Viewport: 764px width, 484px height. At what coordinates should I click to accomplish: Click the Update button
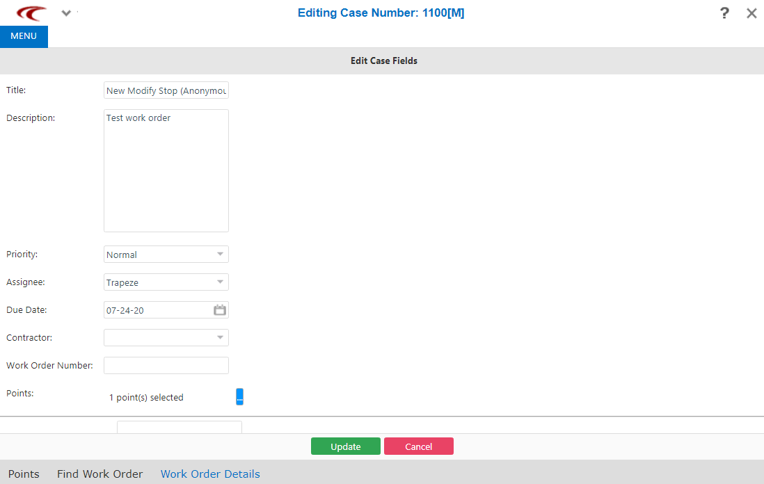tap(346, 446)
